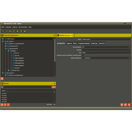Switch to the Systemtid tab
The width and height of the screenshot is (132, 132).
pyautogui.click(x=102, y=43)
